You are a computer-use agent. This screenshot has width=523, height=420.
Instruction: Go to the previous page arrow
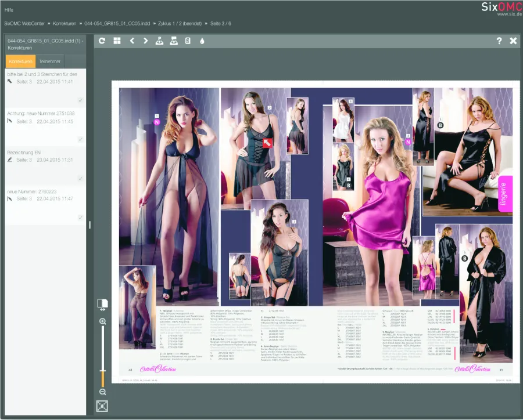coord(132,41)
